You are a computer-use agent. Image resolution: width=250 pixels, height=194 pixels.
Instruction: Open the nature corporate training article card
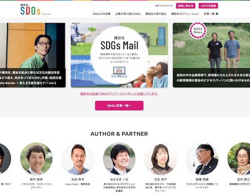(x=211, y=55)
